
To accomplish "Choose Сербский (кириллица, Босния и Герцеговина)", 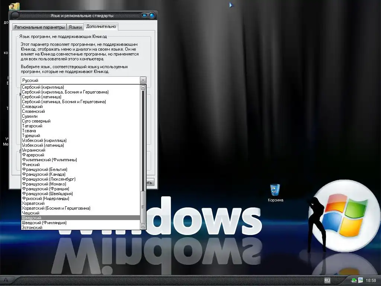I will [80, 92].
